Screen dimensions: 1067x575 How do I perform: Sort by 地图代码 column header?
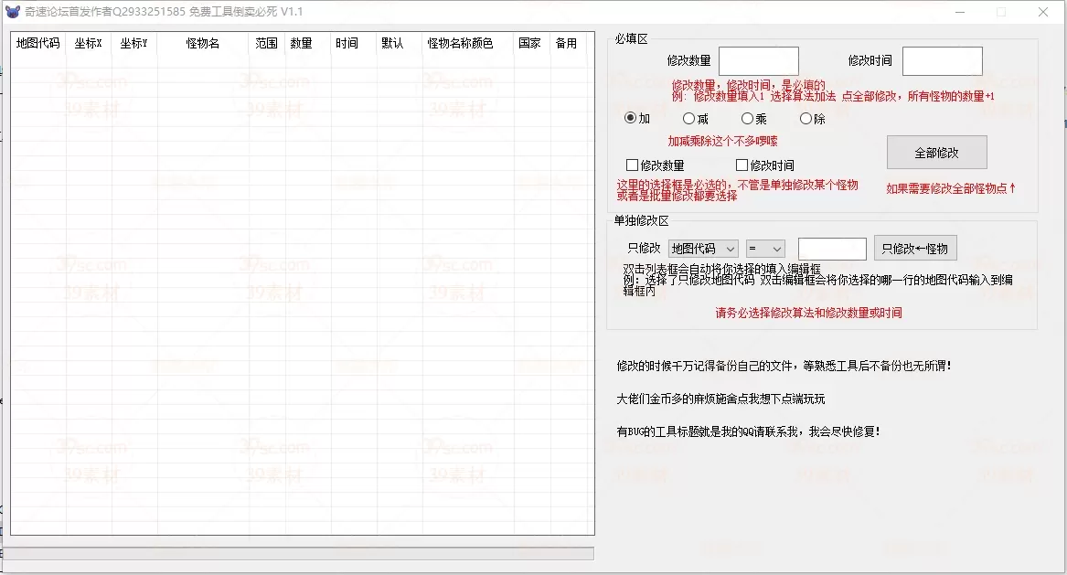(38, 43)
